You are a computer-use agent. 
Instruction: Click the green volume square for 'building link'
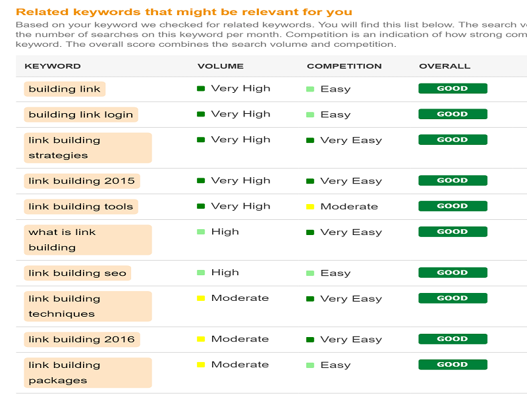coord(201,89)
